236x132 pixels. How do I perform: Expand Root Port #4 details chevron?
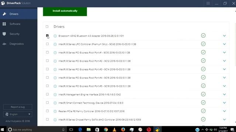(x=224, y=78)
